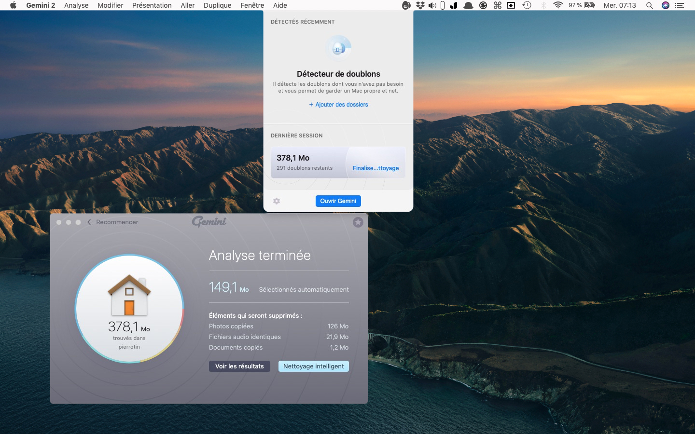
Task: Click the back chevron beside Recommencer
Action: pyautogui.click(x=89, y=222)
